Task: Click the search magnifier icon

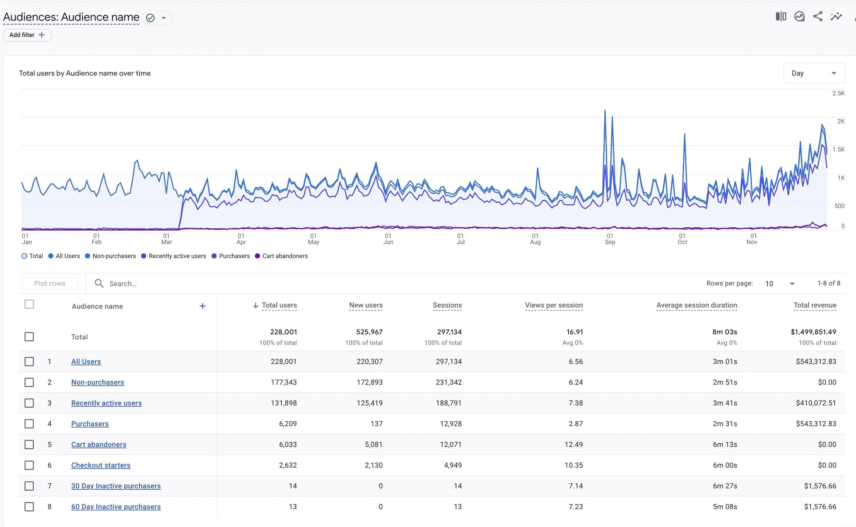Action: 99,283
